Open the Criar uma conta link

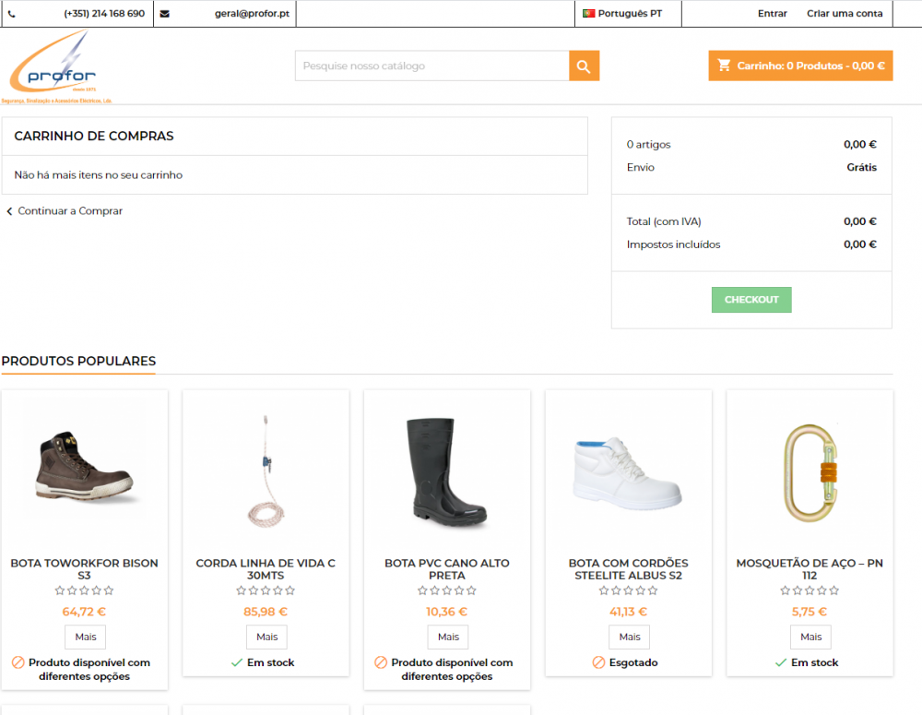(x=845, y=14)
